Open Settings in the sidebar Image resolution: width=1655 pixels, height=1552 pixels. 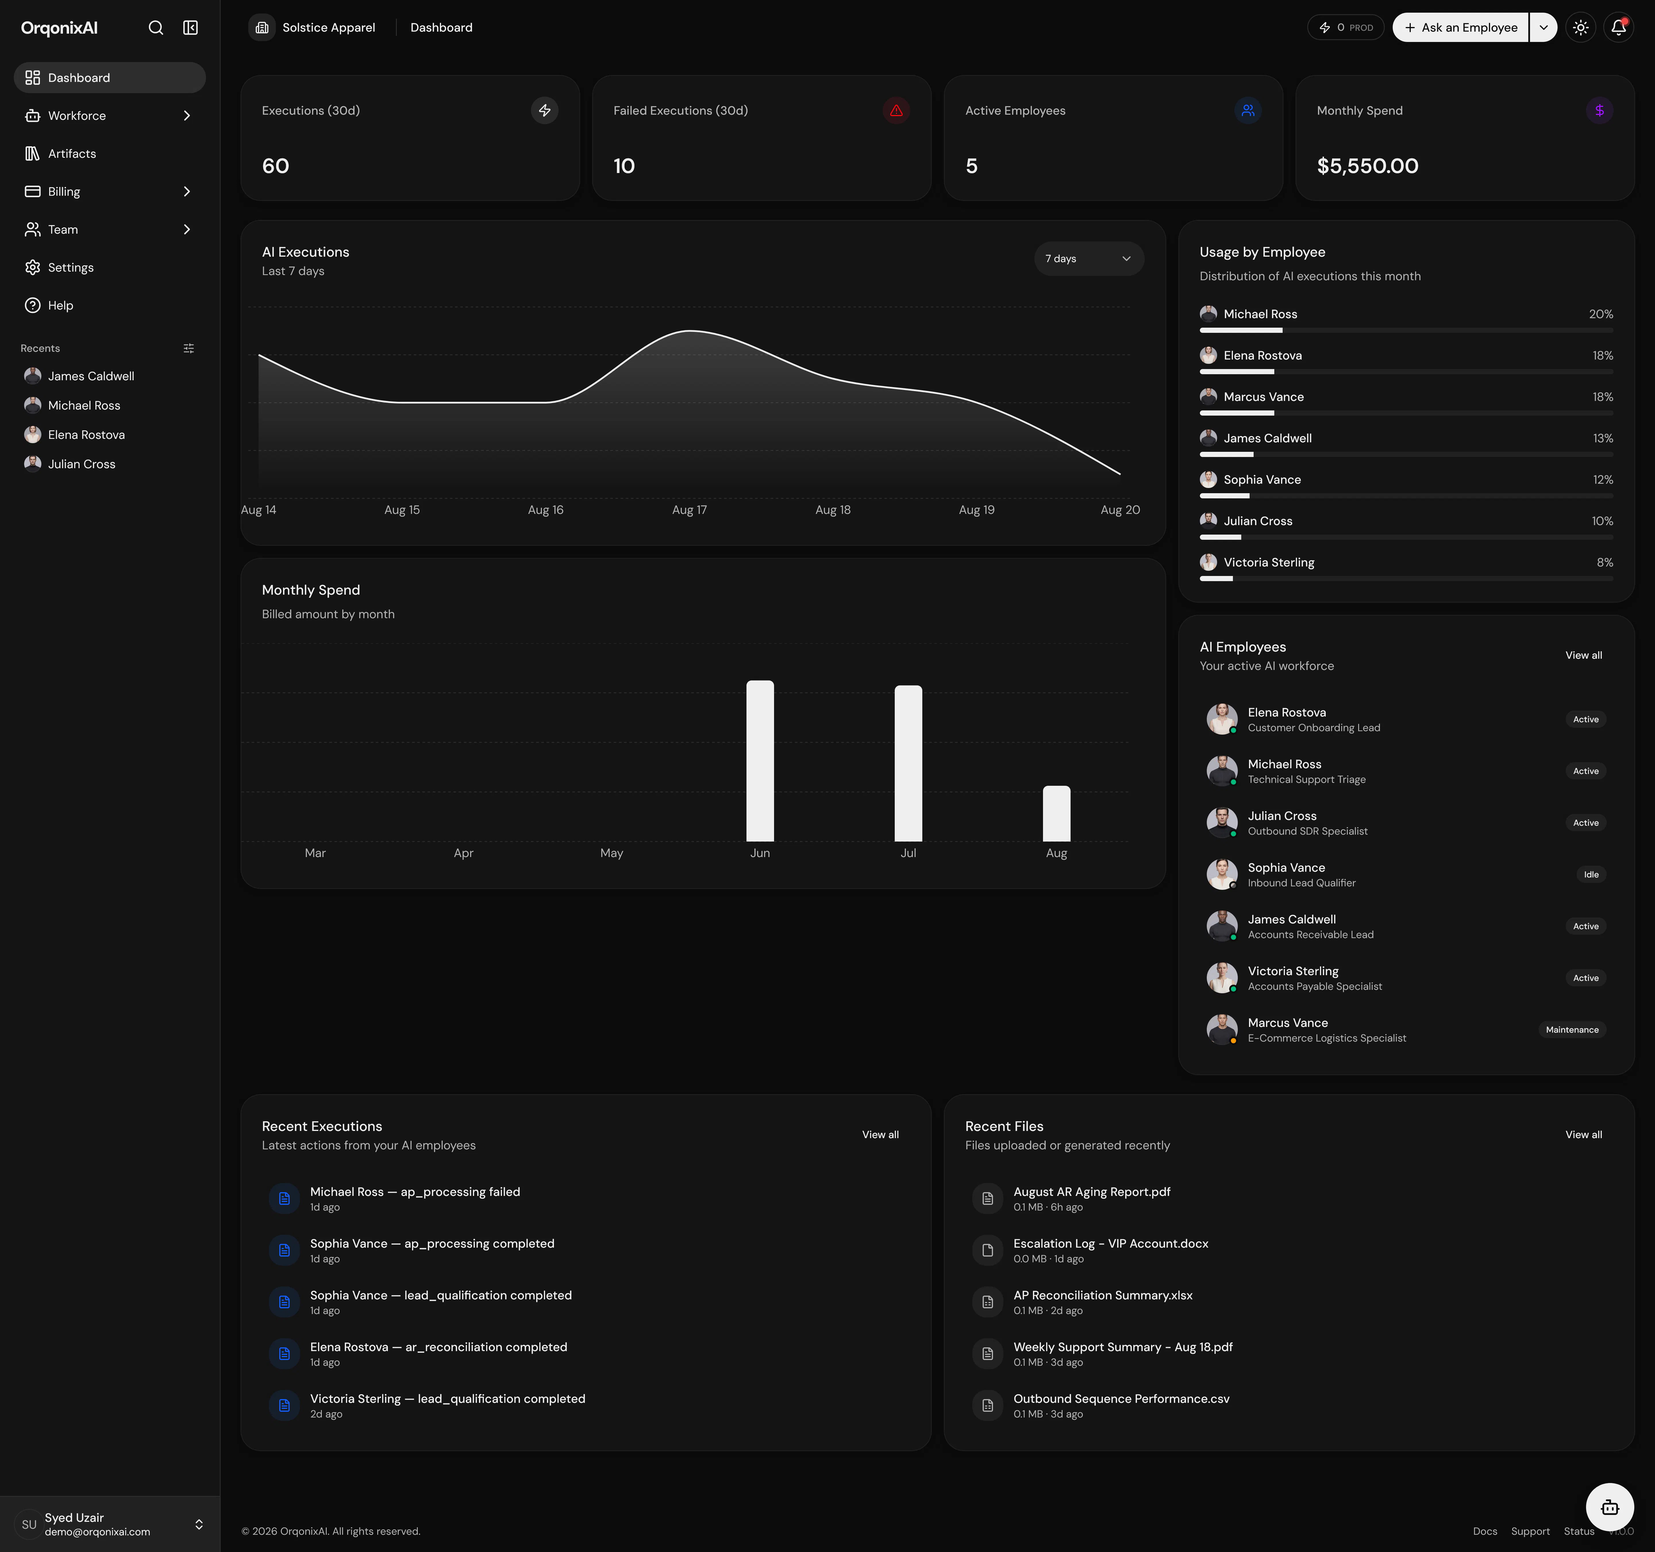tap(110, 267)
